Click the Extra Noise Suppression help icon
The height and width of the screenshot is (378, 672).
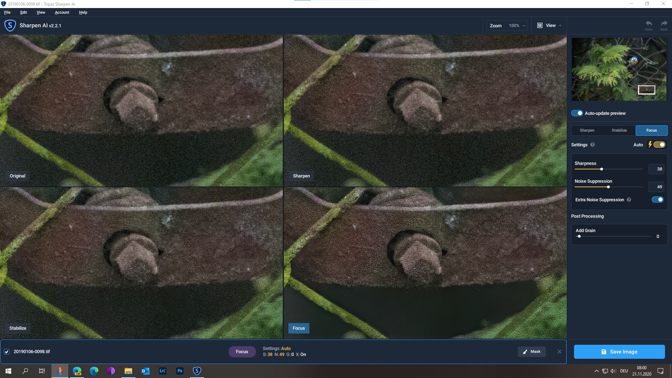tap(629, 199)
